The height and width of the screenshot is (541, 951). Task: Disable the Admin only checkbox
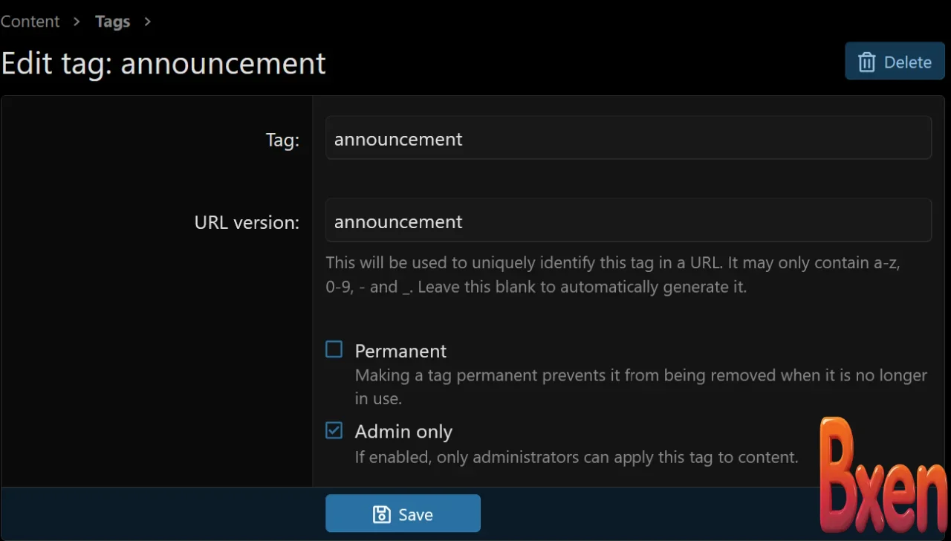(x=334, y=430)
